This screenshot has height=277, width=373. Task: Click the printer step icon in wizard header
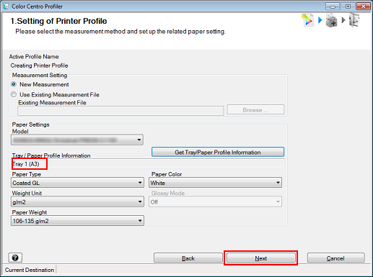(331, 20)
